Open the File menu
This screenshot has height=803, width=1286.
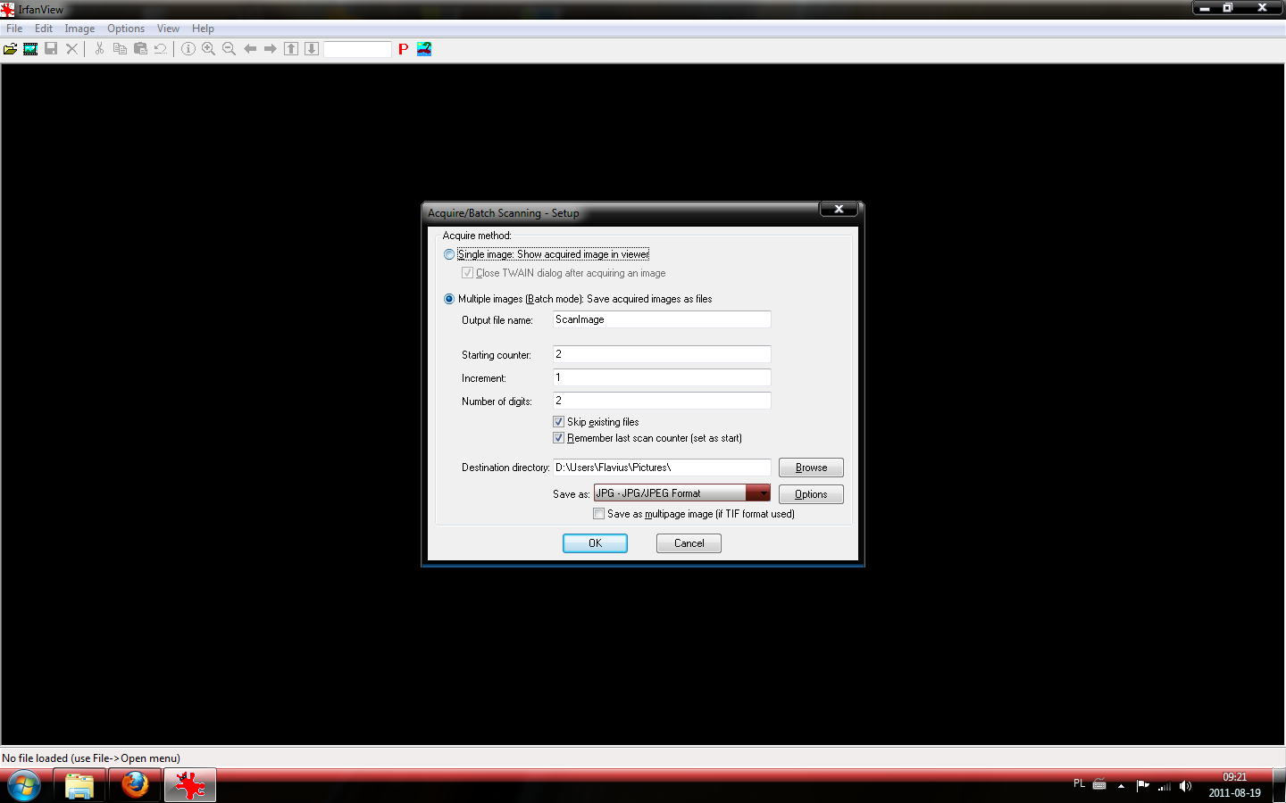(14, 29)
